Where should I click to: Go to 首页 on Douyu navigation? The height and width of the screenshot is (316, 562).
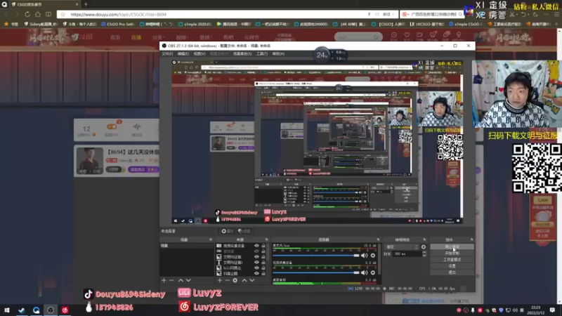pyautogui.click(x=115, y=37)
